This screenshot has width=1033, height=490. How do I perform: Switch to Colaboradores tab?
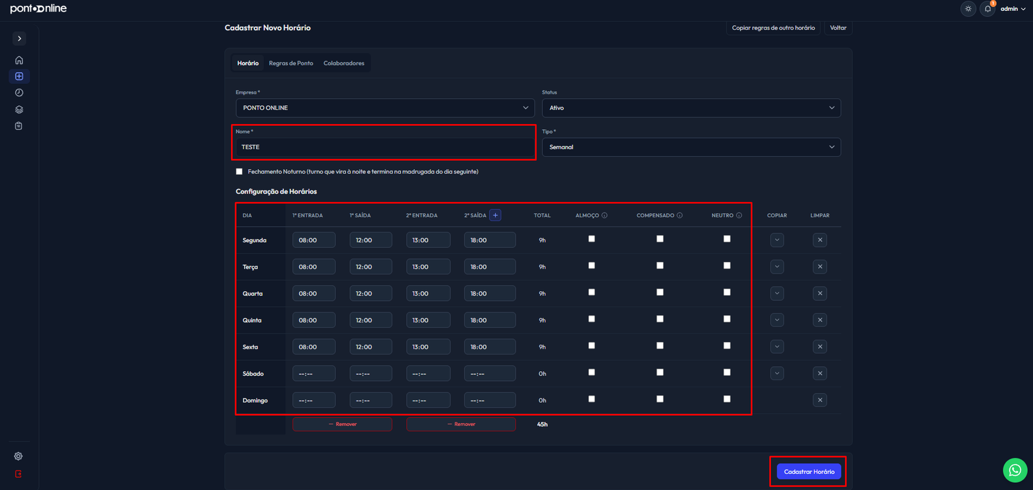point(344,63)
